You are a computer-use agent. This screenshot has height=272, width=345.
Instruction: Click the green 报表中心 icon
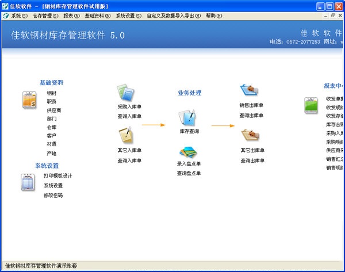(x=311, y=105)
